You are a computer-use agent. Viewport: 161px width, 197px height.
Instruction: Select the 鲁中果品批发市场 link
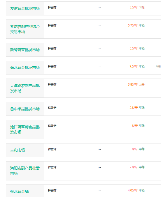point(25,109)
